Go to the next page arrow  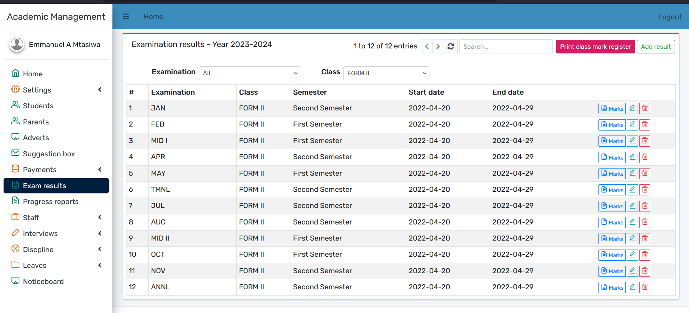(438, 47)
